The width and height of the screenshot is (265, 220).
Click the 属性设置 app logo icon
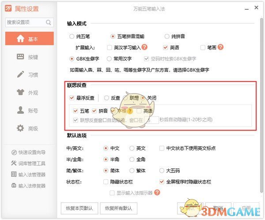pos(8,8)
